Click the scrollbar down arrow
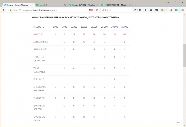This screenshot has width=186, height=127. coord(184,125)
